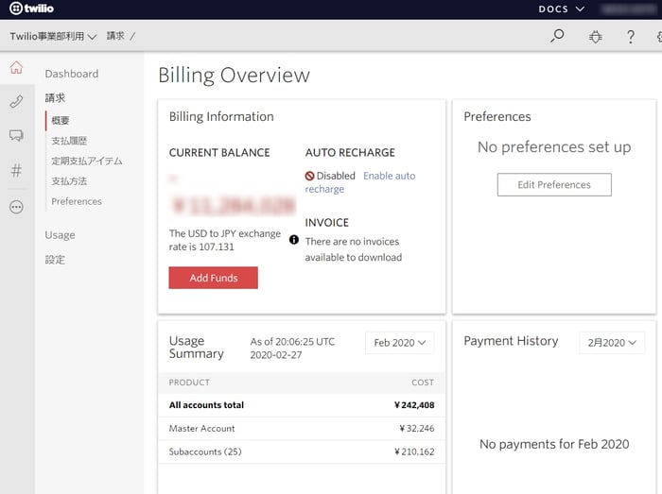Click No payments for Feb 2020 text
Screen dimensions: 662x494
click(x=554, y=444)
